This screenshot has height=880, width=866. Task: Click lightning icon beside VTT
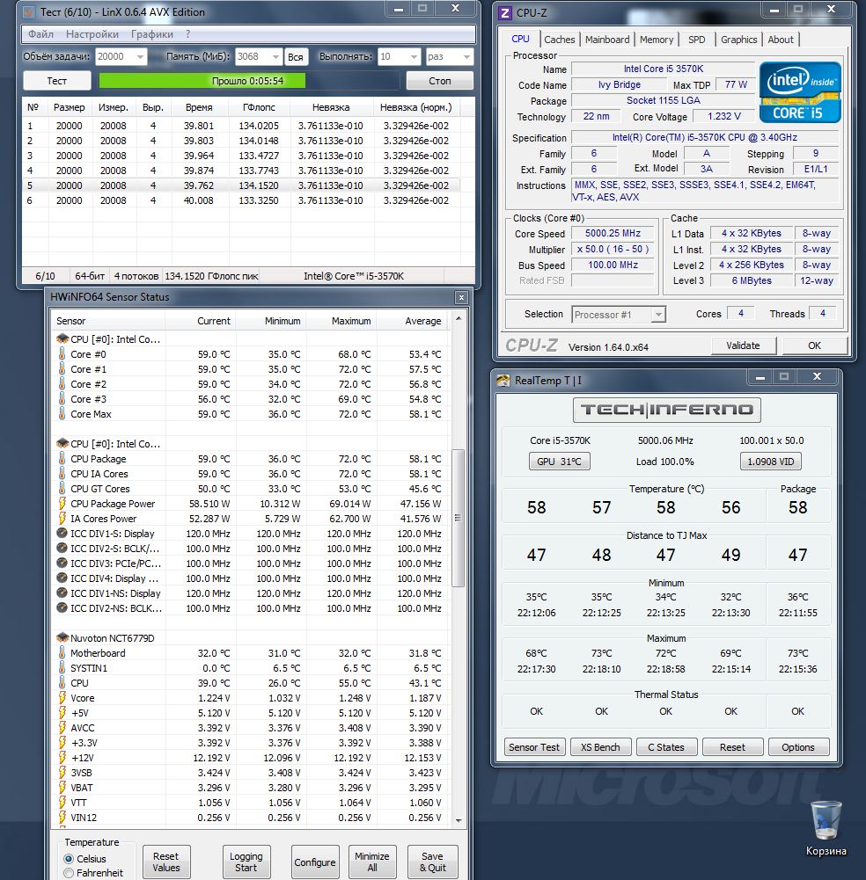[62, 803]
